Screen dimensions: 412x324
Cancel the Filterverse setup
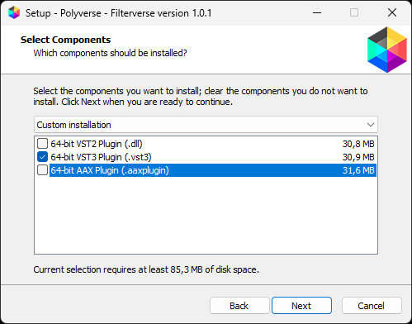[372, 306]
